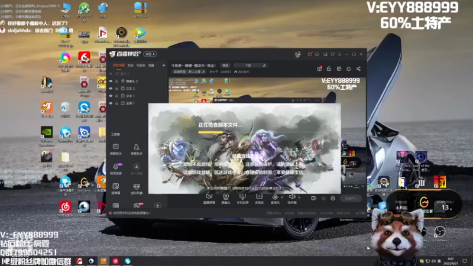
Task: Open the 弹幕助手 tool in the toolbox
Action: tap(115, 149)
